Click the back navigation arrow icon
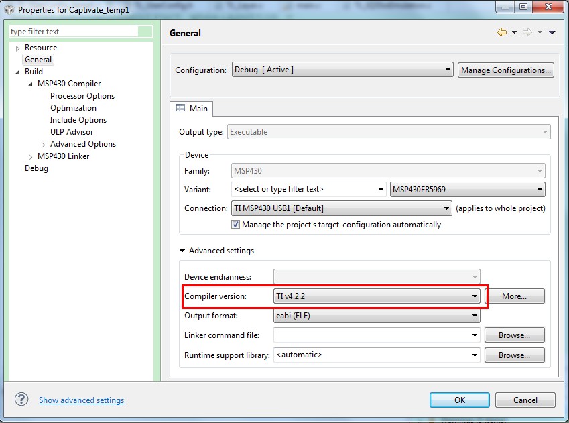Viewport: 569px width, 423px height. (502, 32)
